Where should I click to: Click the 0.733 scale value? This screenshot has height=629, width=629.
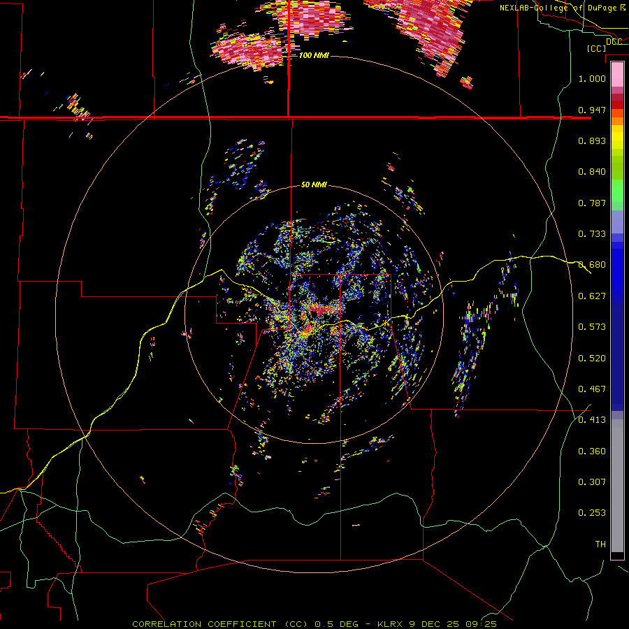(592, 234)
